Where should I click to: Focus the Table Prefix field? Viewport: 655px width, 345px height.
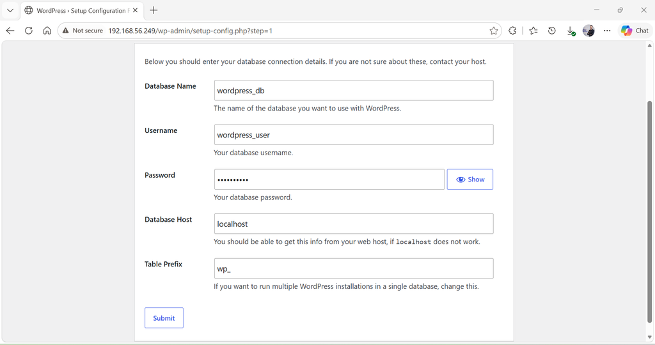[354, 268]
